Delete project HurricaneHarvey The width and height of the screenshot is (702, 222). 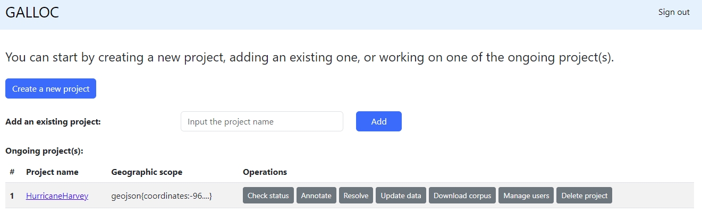(x=584, y=196)
